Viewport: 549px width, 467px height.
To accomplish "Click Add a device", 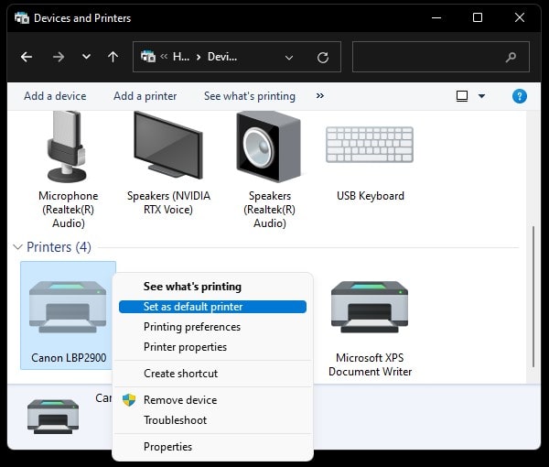I will pos(55,96).
